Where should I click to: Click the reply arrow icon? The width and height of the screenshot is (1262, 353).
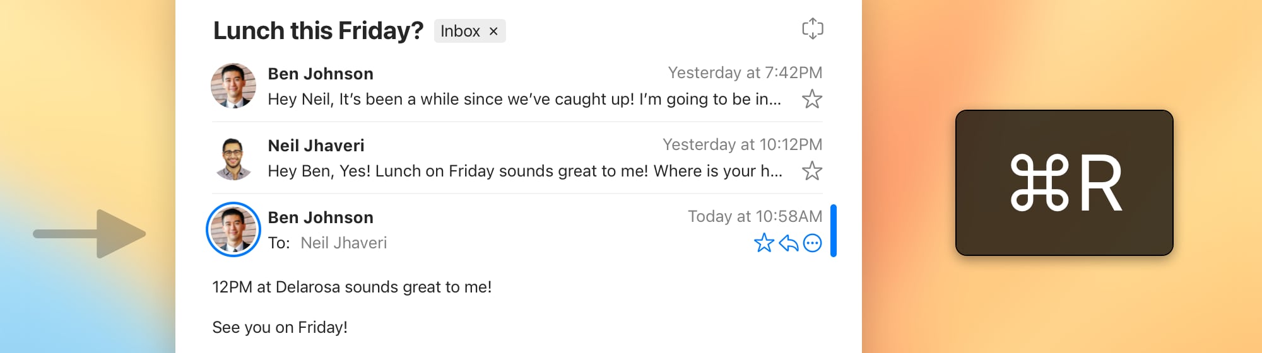(x=788, y=243)
